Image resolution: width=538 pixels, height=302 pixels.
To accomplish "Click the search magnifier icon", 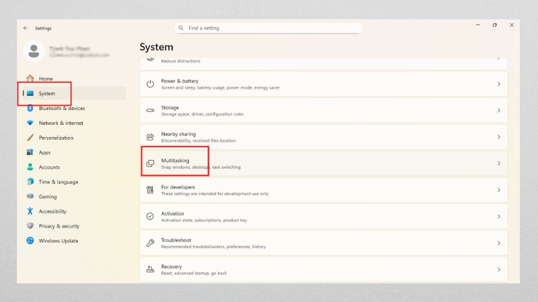I will coord(181,28).
